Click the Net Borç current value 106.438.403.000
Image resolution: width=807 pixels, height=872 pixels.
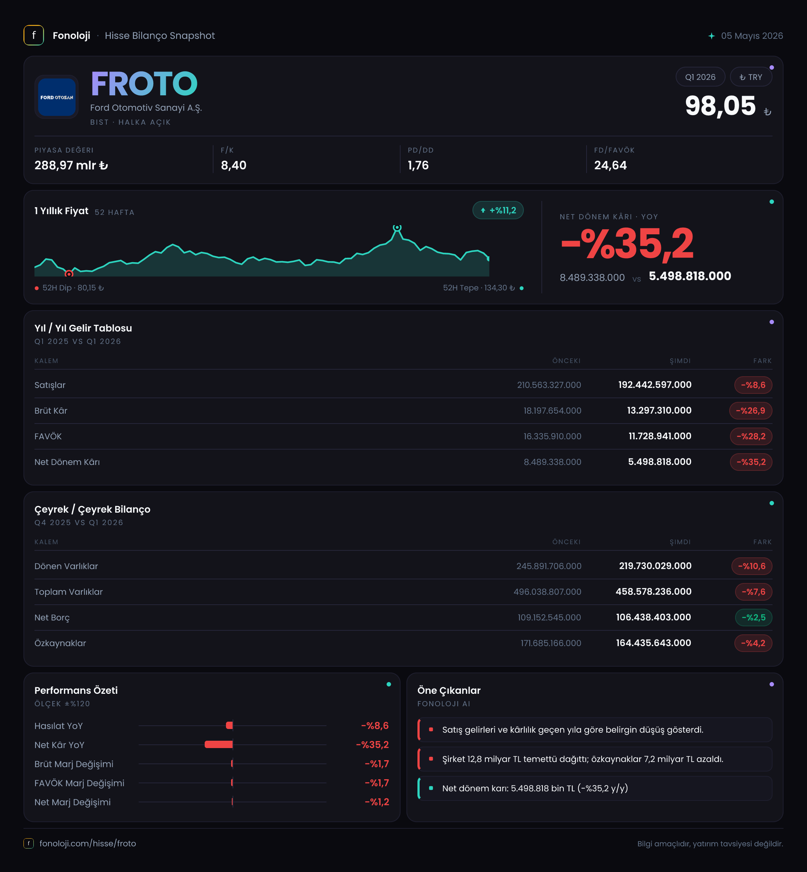point(654,618)
